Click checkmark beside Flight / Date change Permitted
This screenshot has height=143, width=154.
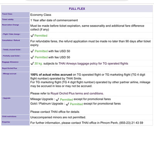pos(32,36)
